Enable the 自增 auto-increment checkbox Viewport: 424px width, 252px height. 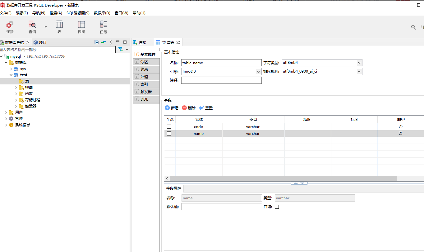277,207
